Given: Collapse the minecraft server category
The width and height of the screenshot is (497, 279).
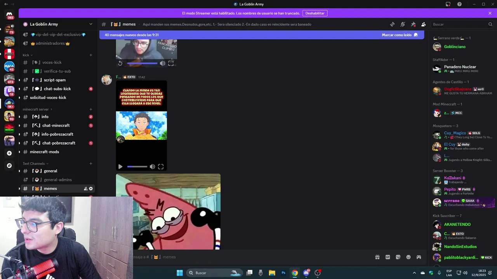Looking at the screenshot, I should (x=37, y=109).
